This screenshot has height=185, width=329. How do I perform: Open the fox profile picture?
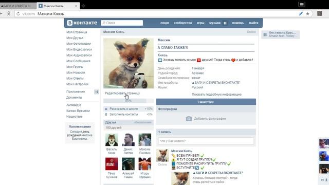click(129, 63)
